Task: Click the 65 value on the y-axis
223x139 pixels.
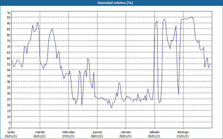Action: pyautogui.click(x=9, y=52)
